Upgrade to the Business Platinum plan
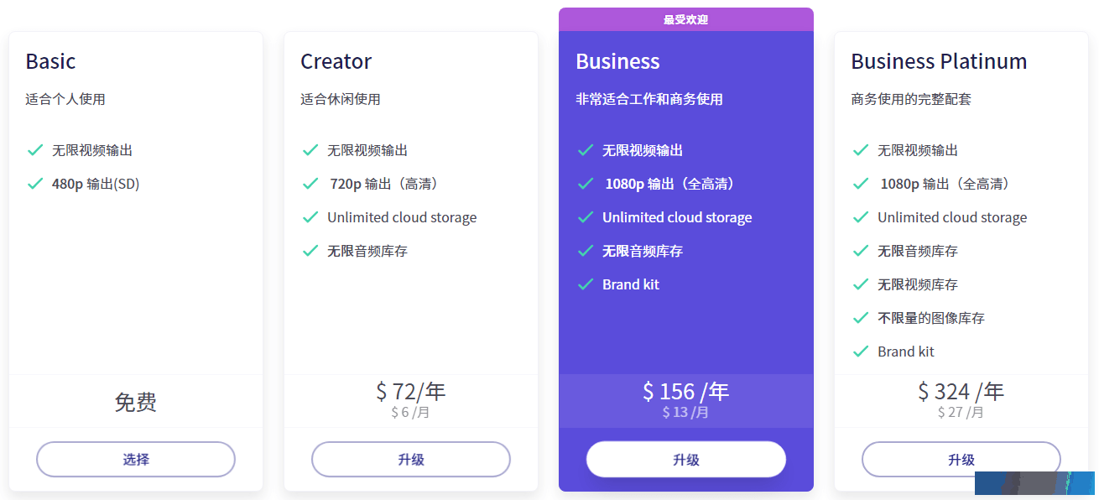The height and width of the screenshot is (500, 1099). pos(961,460)
